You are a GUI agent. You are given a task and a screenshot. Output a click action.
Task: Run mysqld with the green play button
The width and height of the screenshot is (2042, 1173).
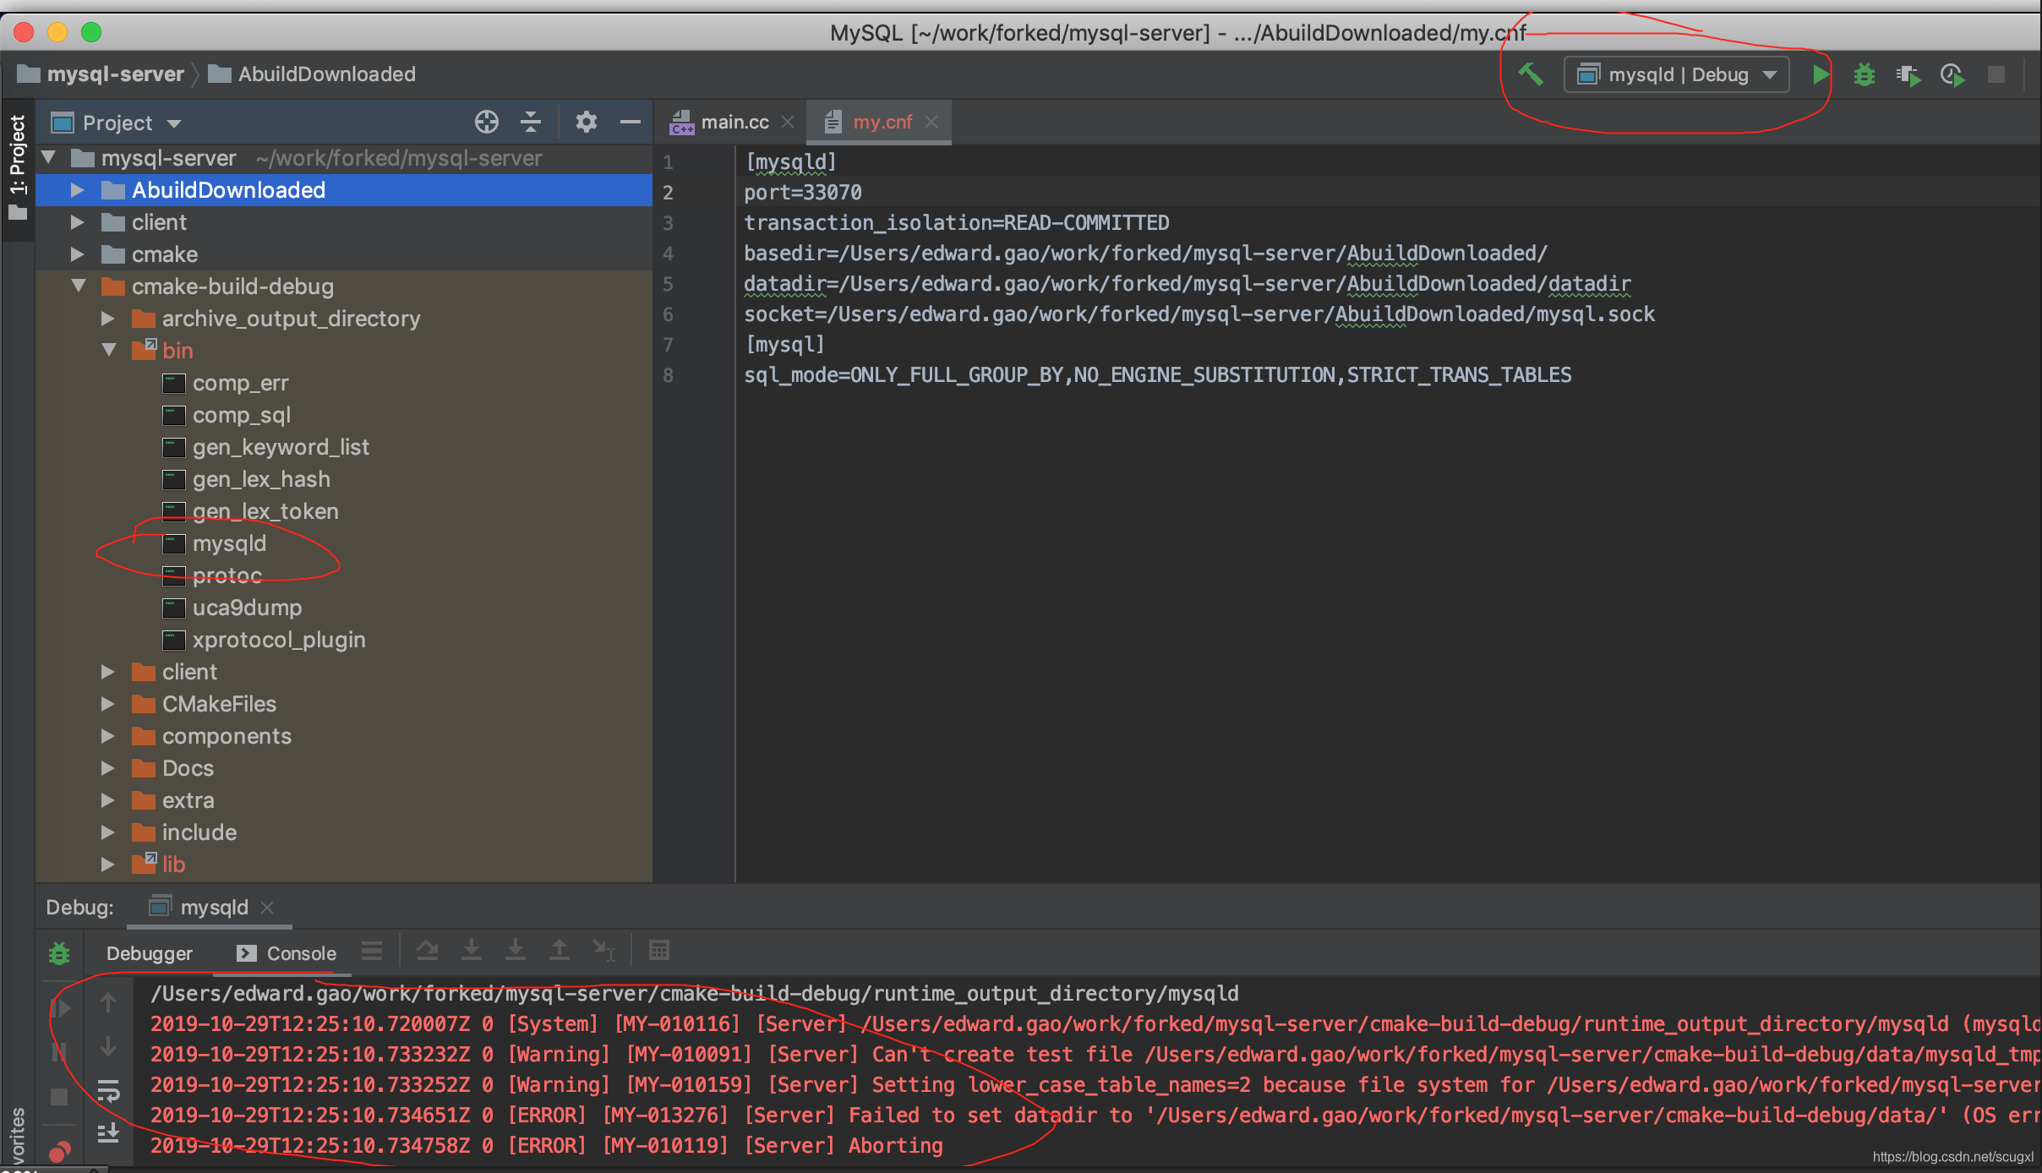[x=1821, y=75]
